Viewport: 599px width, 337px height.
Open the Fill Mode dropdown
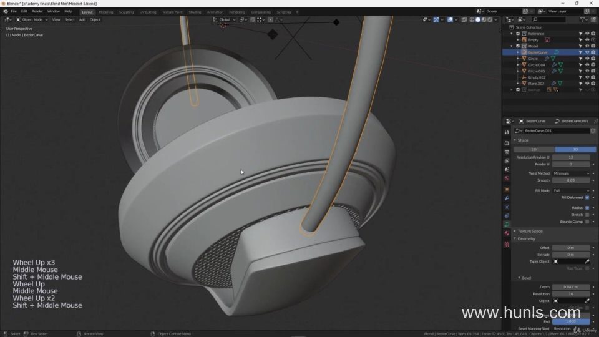click(571, 191)
